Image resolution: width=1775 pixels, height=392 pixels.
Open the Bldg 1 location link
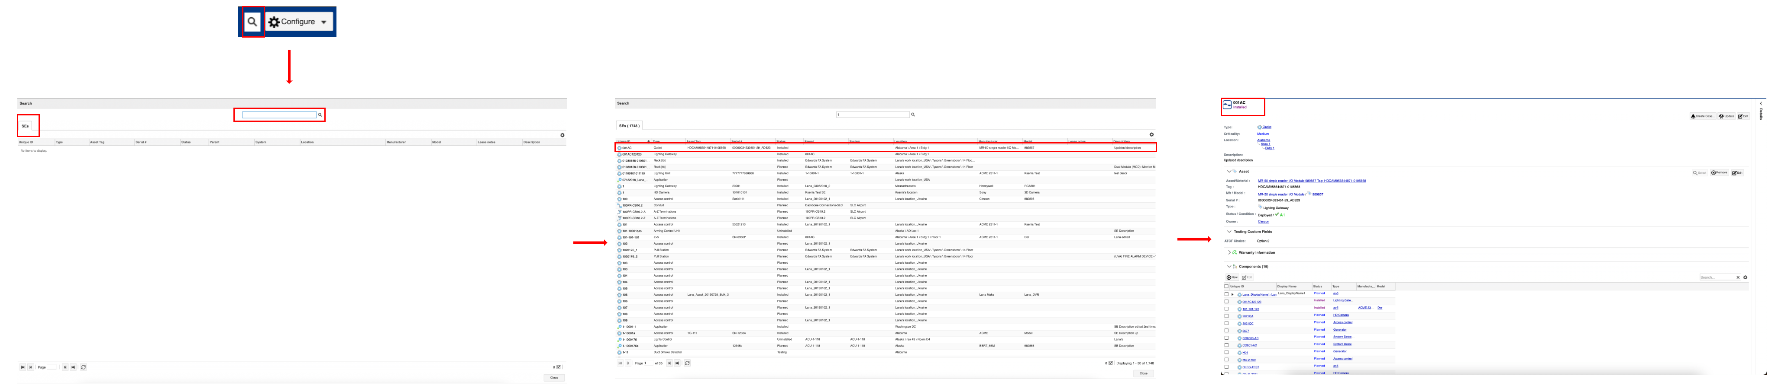point(1270,149)
